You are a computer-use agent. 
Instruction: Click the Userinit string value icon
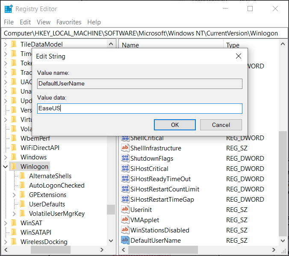pos(125,209)
